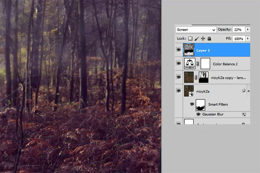Toggle Gaussian Blur filter visibility eye
Viewport: 260px width, 173px height.
click(x=198, y=114)
